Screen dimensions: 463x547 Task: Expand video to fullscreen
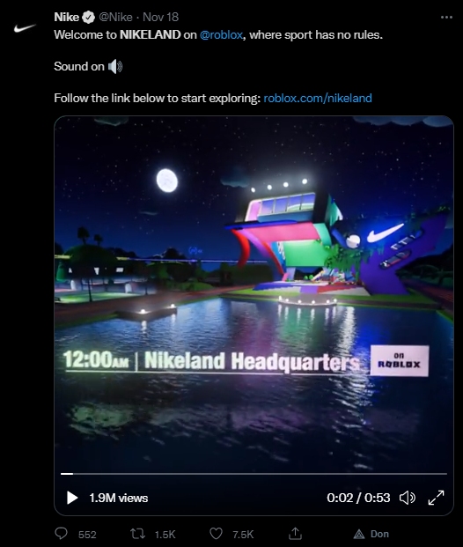pos(437,498)
